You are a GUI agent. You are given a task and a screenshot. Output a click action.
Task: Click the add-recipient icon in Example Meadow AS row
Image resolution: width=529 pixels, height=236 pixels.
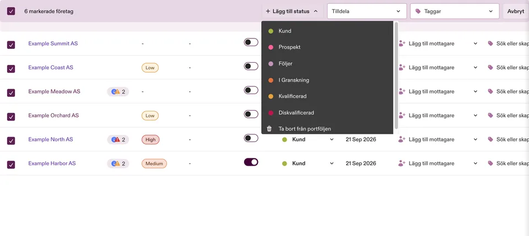tap(402, 91)
